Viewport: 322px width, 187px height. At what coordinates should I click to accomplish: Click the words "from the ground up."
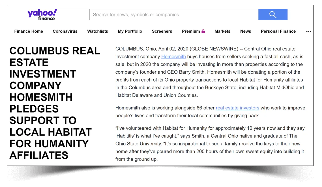(x=136, y=159)
